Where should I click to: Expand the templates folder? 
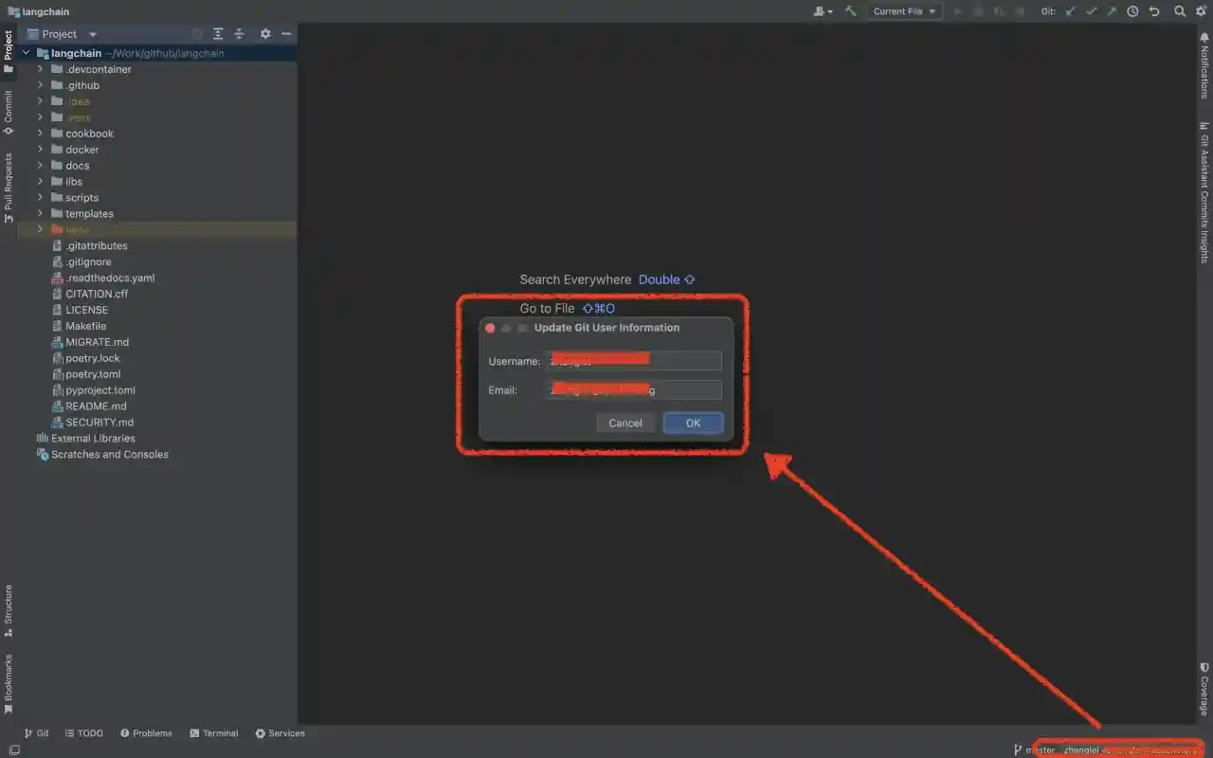pos(40,213)
